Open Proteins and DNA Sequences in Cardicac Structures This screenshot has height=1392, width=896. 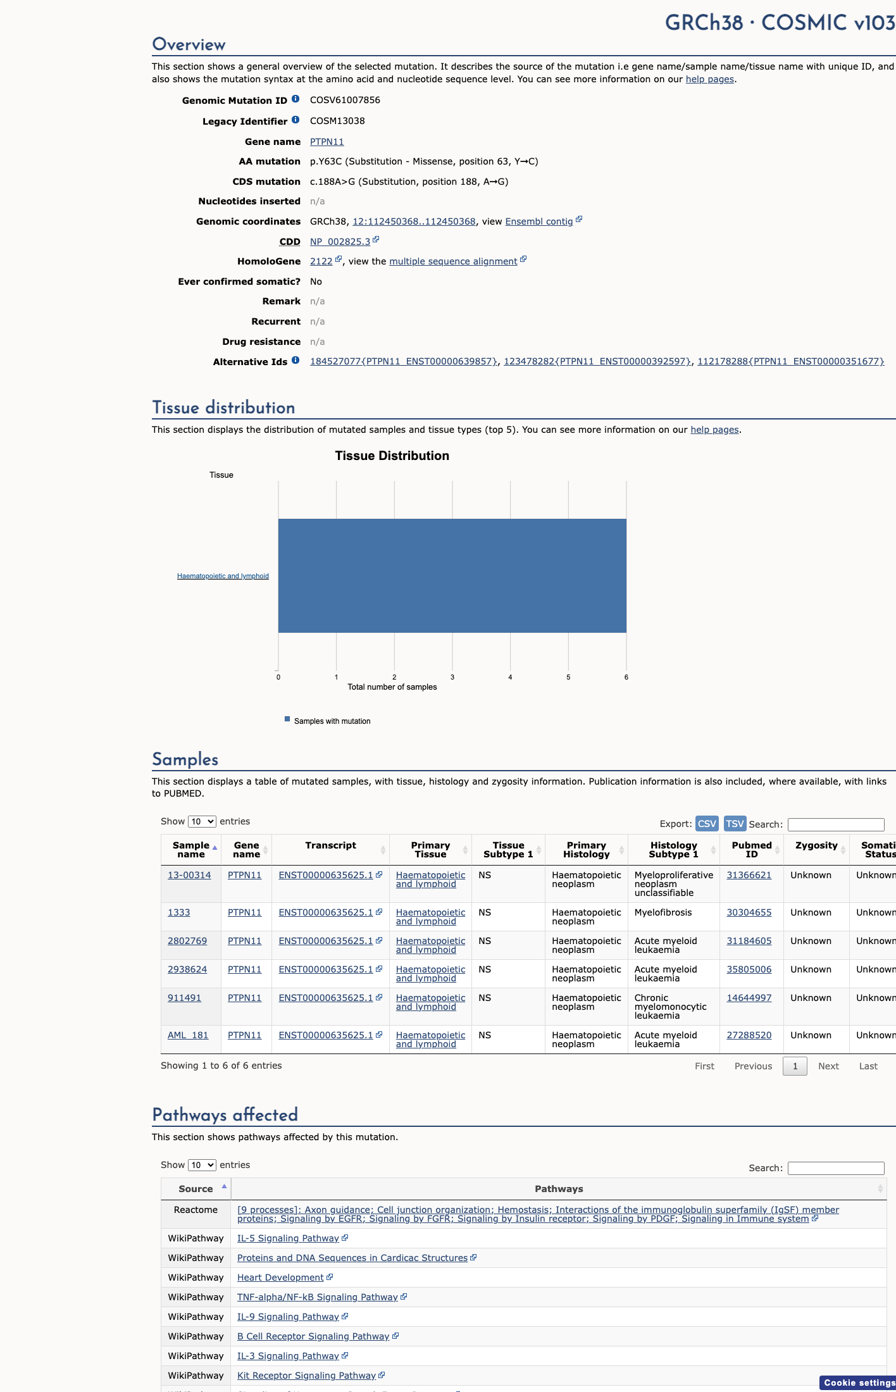(x=352, y=1258)
